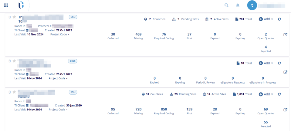Screen dimensions: 291x131
Task: Refresh the CWS room card
Action: [x=279, y=63]
